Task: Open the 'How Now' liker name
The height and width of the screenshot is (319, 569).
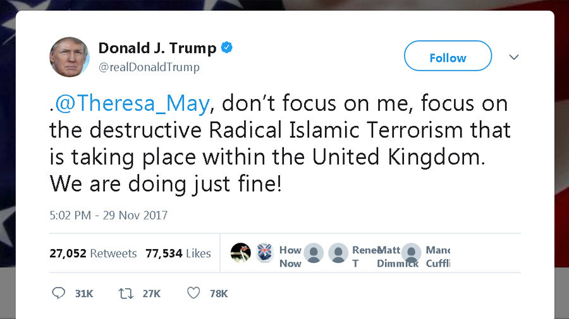Action: pyautogui.click(x=290, y=257)
